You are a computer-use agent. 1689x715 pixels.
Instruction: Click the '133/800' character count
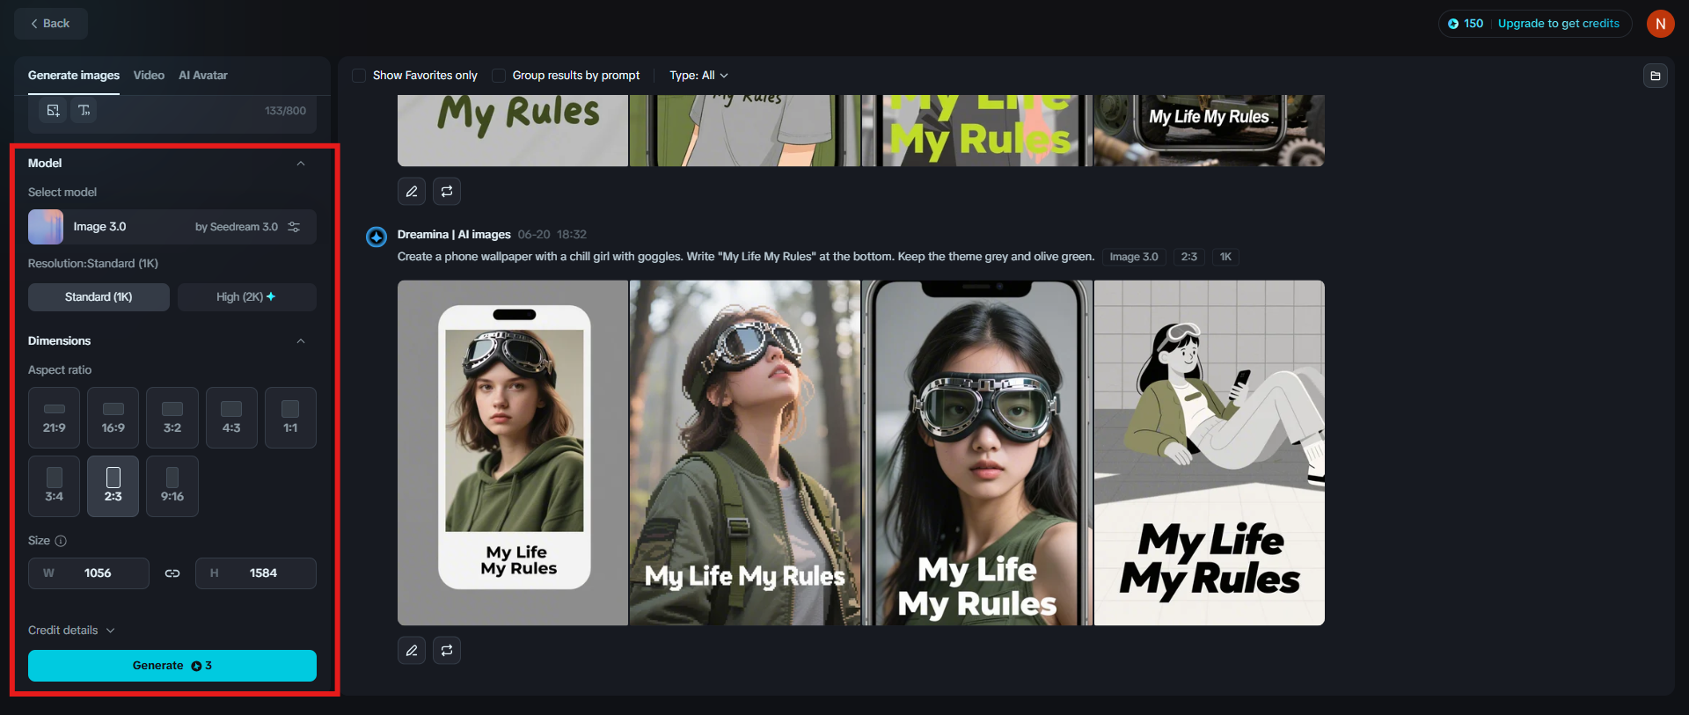coord(285,111)
